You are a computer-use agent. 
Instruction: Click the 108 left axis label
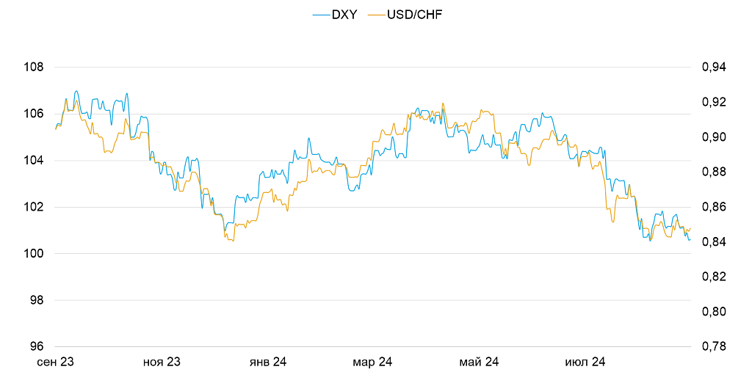tap(34, 68)
